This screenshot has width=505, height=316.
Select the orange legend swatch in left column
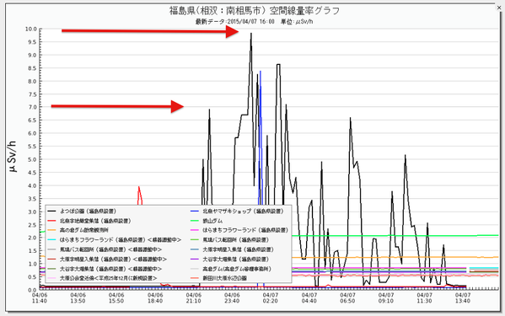[x=51, y=230]
